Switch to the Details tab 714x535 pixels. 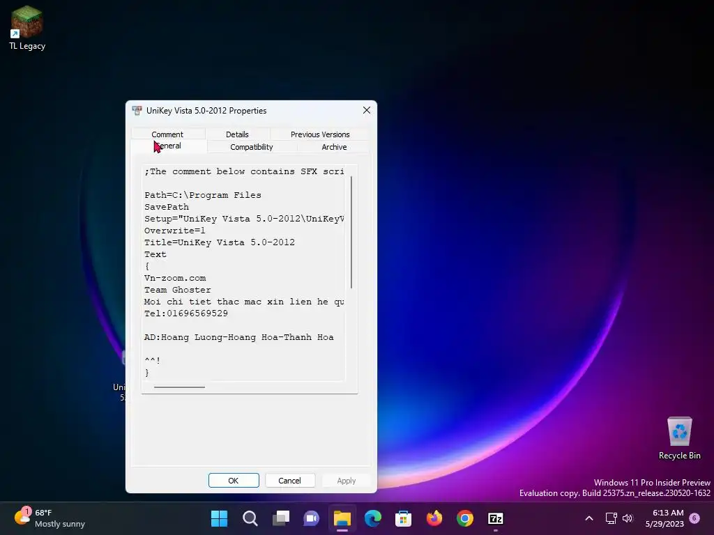pos(237,134)
